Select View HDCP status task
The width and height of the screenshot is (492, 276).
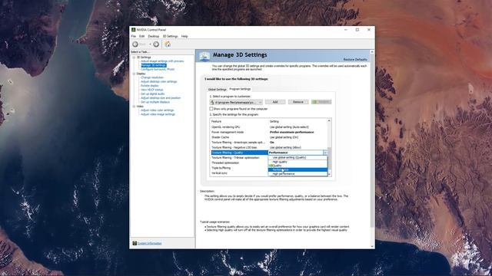click(x=152, y=90)
